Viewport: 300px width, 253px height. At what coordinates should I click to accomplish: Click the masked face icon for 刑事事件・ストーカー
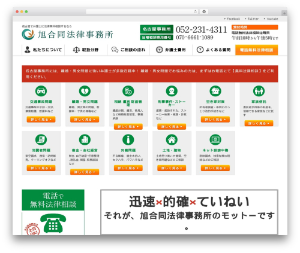coord(172,91)
